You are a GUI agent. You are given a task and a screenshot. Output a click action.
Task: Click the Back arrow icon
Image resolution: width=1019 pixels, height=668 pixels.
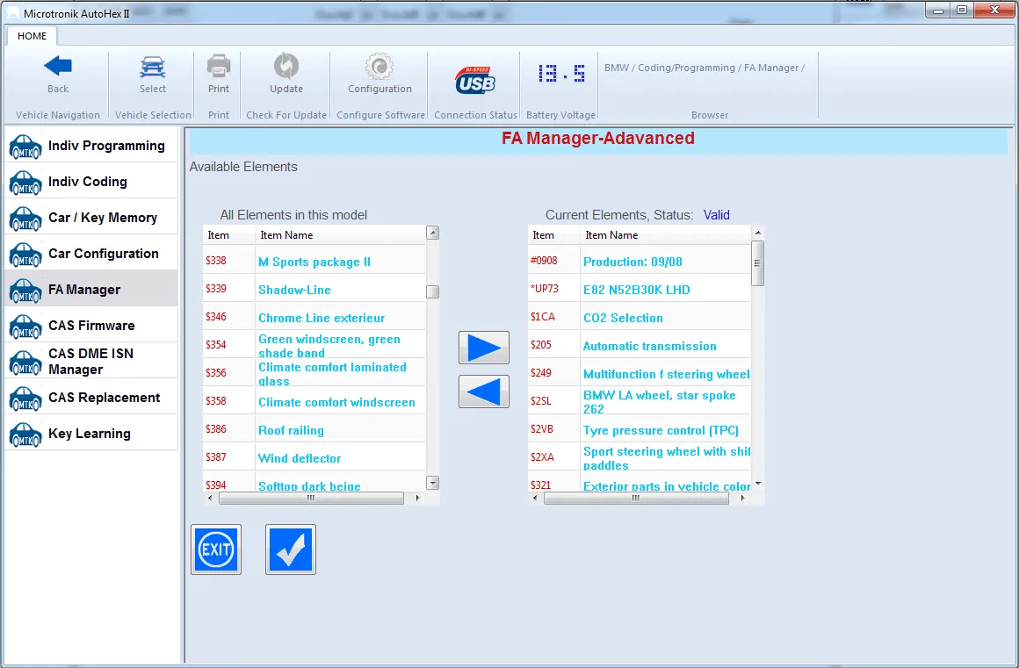coord(58,66)
